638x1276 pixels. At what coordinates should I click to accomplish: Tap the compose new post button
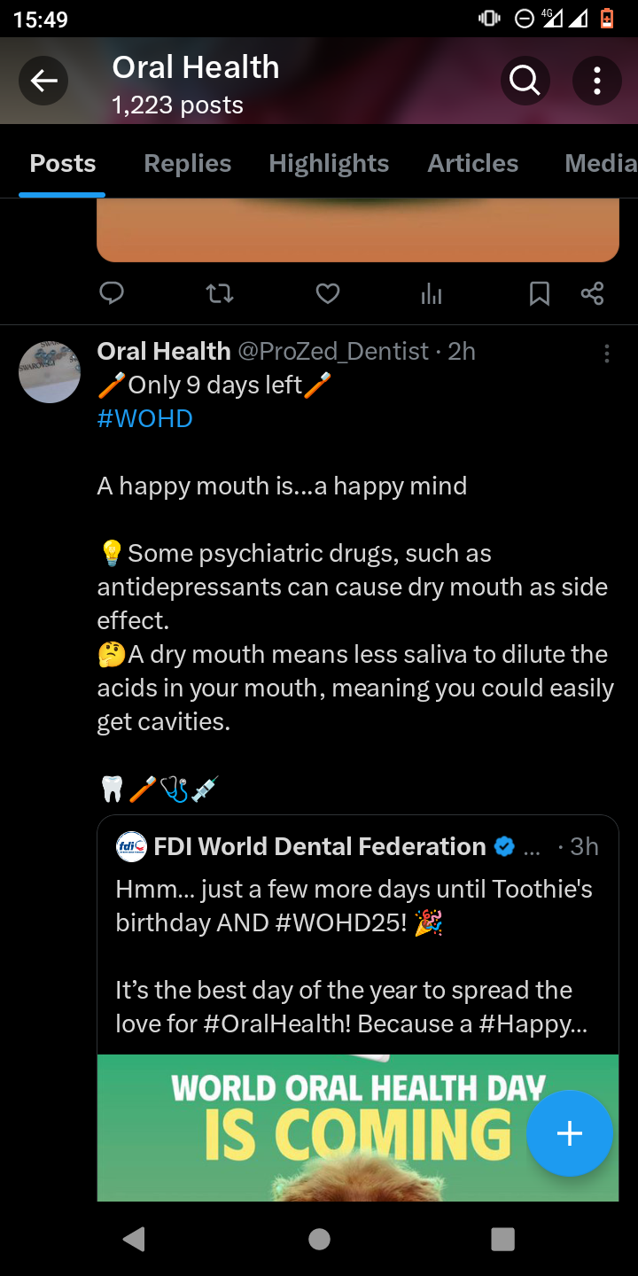pyautogui.click(x=569, y=1133)
